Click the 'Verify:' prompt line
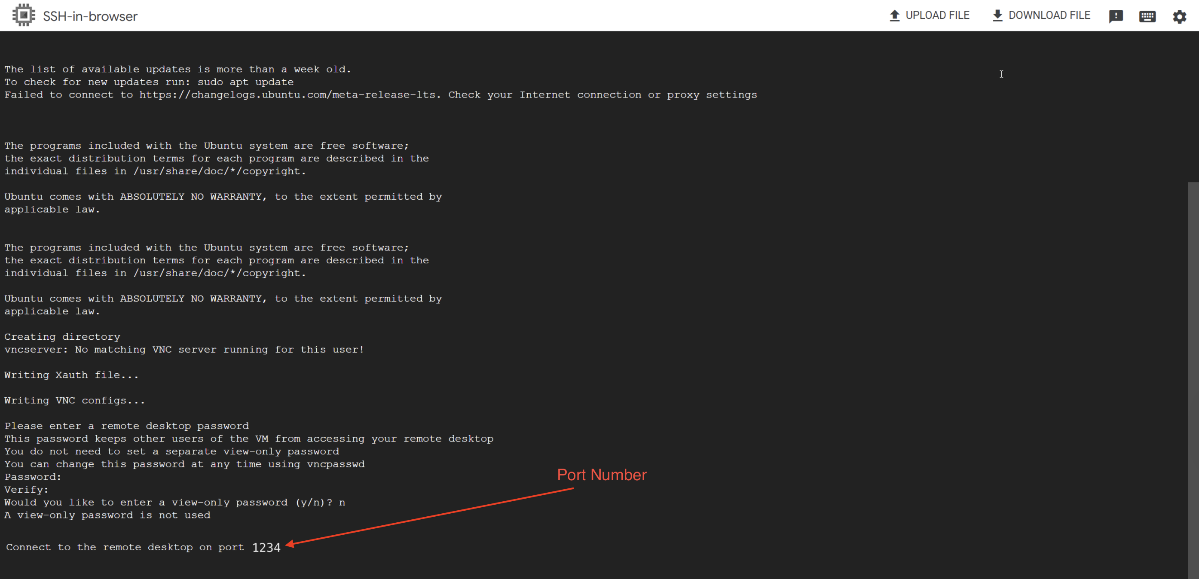 click(27, 490)
